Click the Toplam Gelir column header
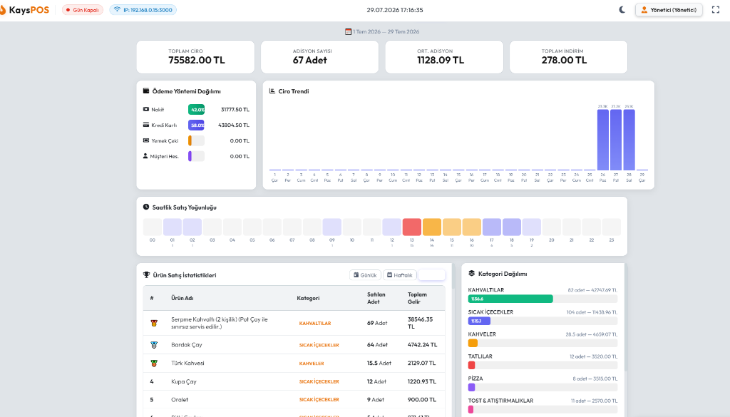Viewport: 730px width, 417px height. [417, 298]
